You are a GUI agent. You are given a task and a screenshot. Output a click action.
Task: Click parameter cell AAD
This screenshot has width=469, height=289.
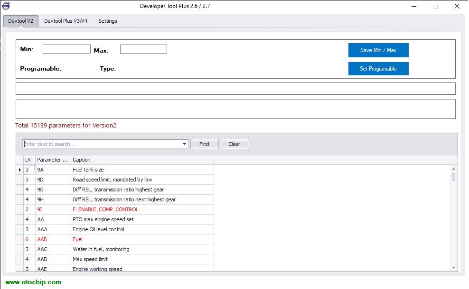pyautogui.click(x=53, y=259)
